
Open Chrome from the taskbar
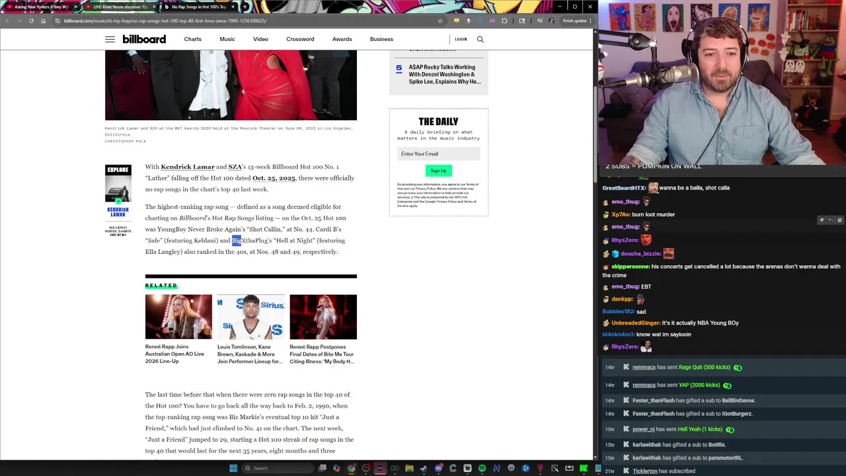(351, 468)
